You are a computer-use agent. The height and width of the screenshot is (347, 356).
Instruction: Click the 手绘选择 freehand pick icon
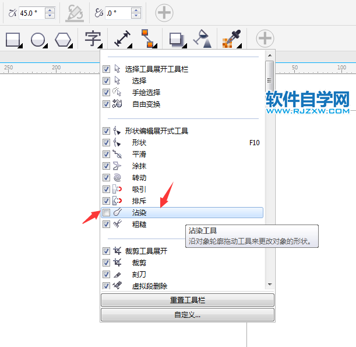click(117, 92)
